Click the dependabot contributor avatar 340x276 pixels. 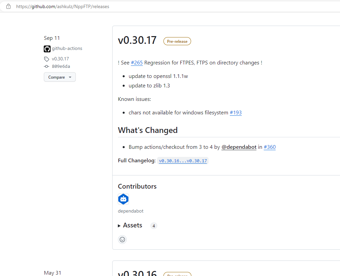point(123,199)
